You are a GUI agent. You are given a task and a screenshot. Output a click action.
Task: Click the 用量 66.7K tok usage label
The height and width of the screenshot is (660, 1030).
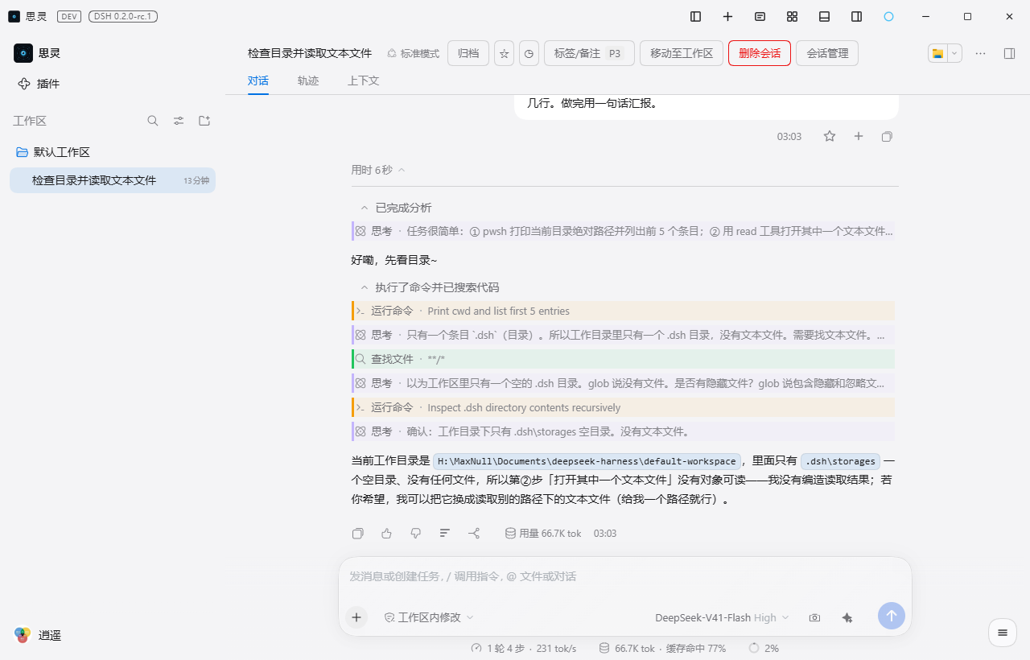pos(543,533)
